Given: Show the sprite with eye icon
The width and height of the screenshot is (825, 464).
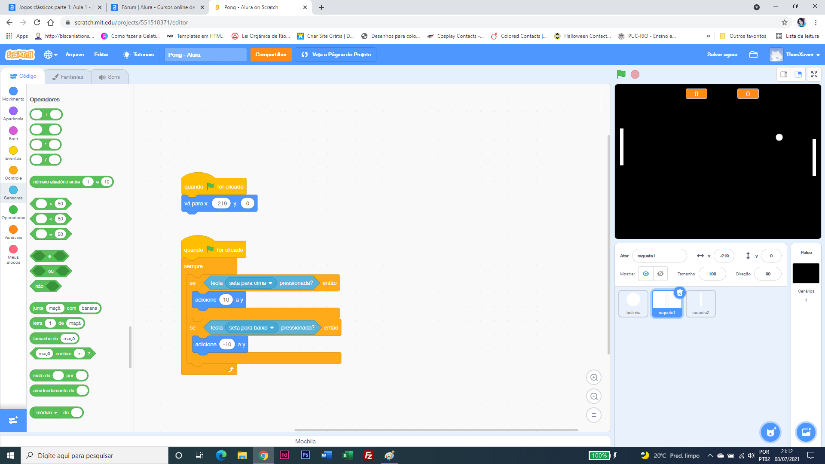Looking at the screenshot, I should click(x=646, y=274).
